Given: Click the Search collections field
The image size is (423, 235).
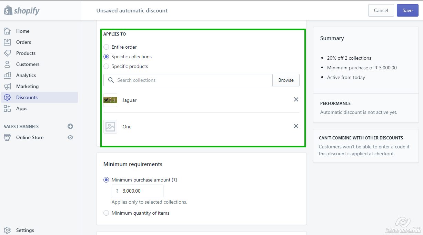Looking at the screenshot, I should click(188, 80).
